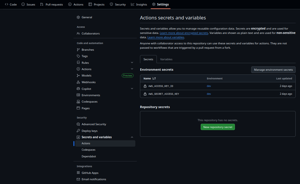Open the Branches icon in sidebar
Image resolution: width=300 pixels, height=184 pixels.
[78, 50]
